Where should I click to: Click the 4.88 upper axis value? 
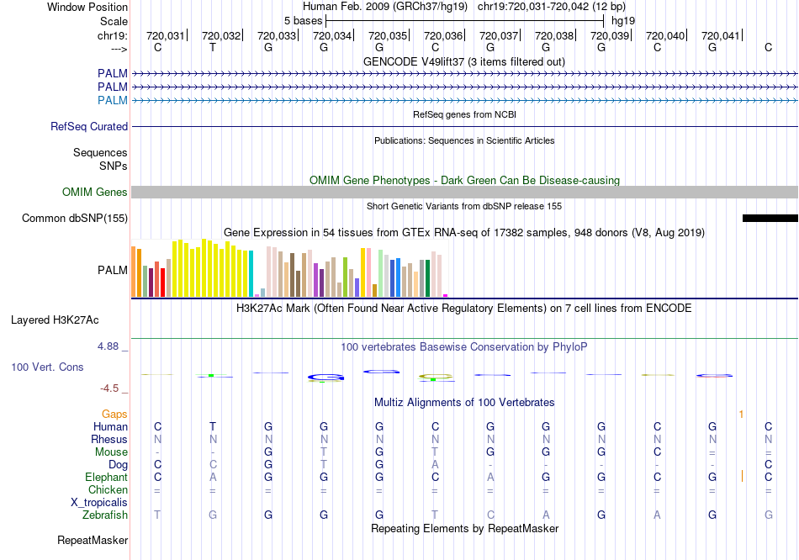(x=108, y=346)
